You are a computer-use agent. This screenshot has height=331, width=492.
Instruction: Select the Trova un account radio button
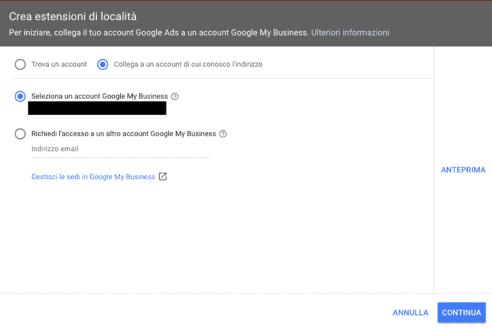pyautogui.click(x=20, y=65)
